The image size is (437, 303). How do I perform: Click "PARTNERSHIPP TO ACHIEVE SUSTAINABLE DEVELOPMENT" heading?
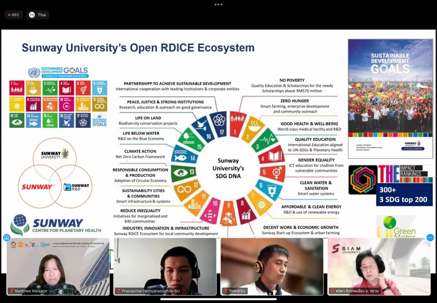tap(178, 84)
